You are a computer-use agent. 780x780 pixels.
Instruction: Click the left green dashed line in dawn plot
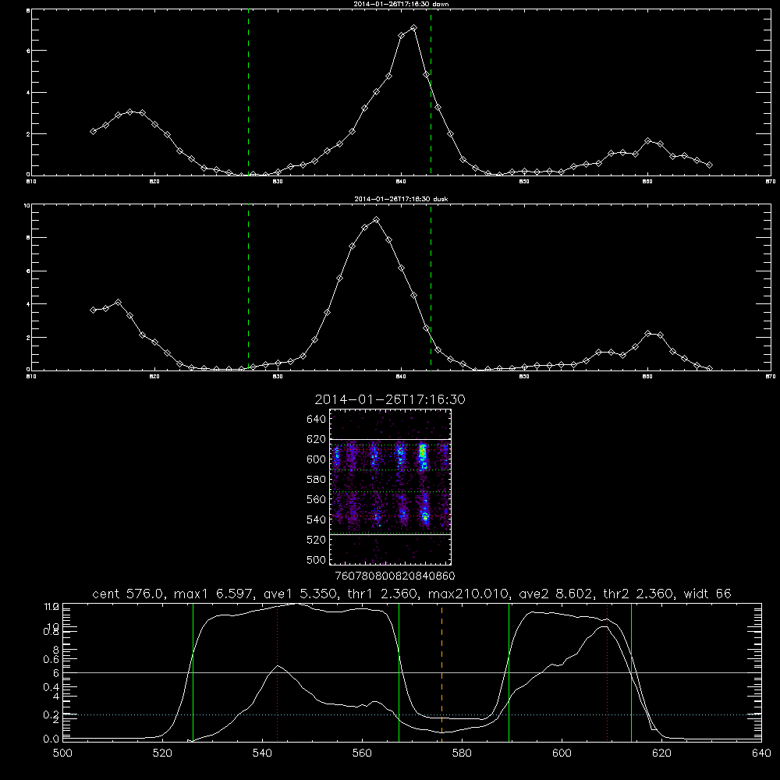[x=248, y=93]
